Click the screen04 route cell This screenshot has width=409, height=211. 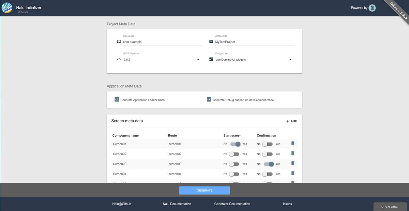click(175, 174)
